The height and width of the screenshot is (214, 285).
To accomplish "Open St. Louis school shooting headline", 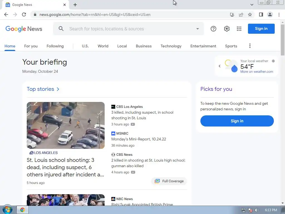I will coord(65,167).
